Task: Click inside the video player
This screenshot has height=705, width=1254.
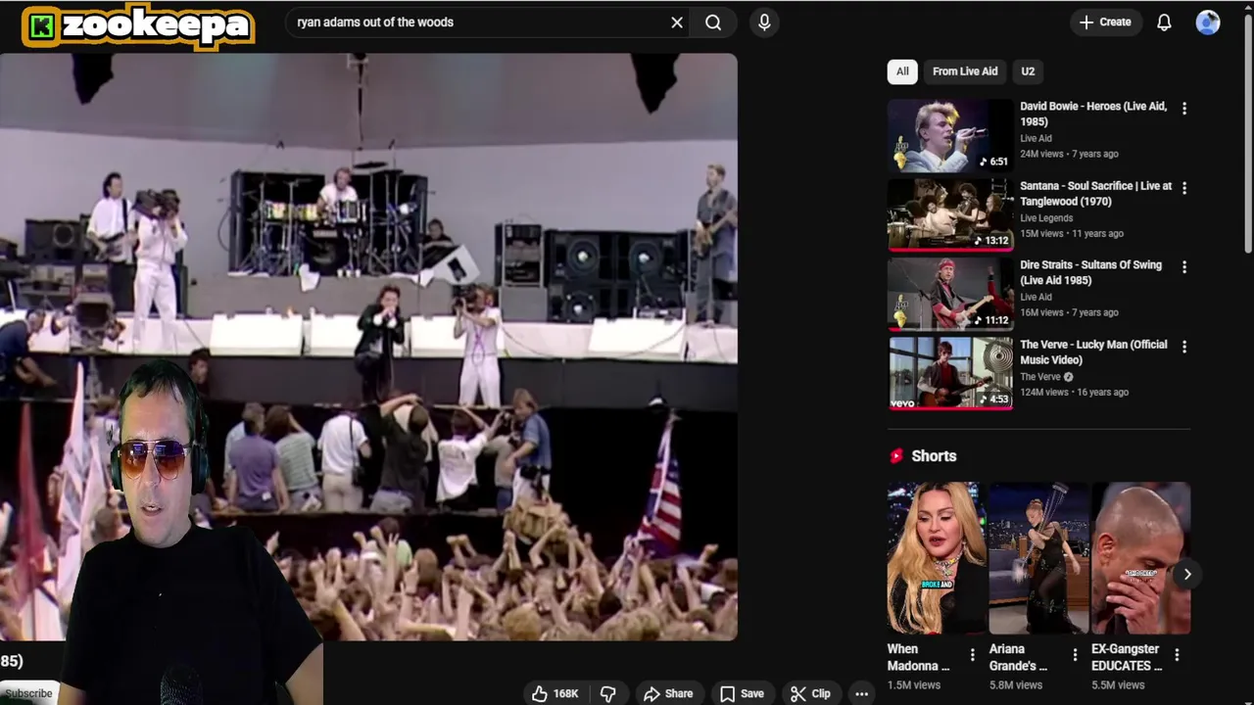Action: pos(368,347)
